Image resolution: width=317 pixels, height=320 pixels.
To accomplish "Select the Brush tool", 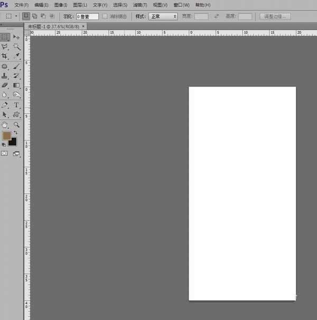I will click(16, 66).
